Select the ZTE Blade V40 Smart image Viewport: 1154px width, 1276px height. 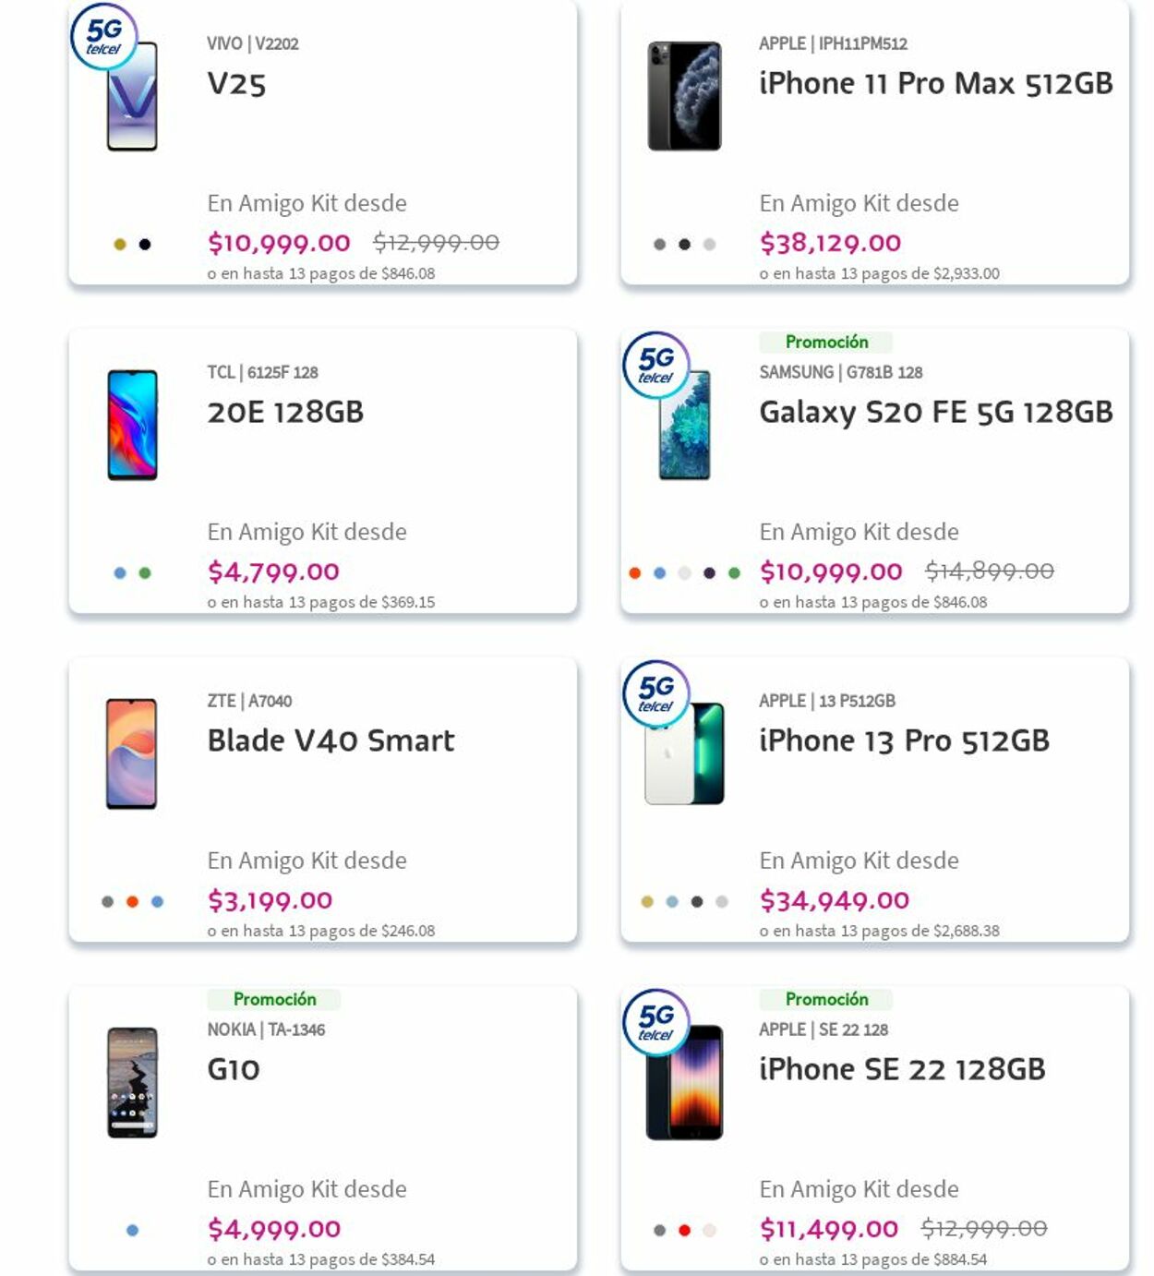coord(131,753)
